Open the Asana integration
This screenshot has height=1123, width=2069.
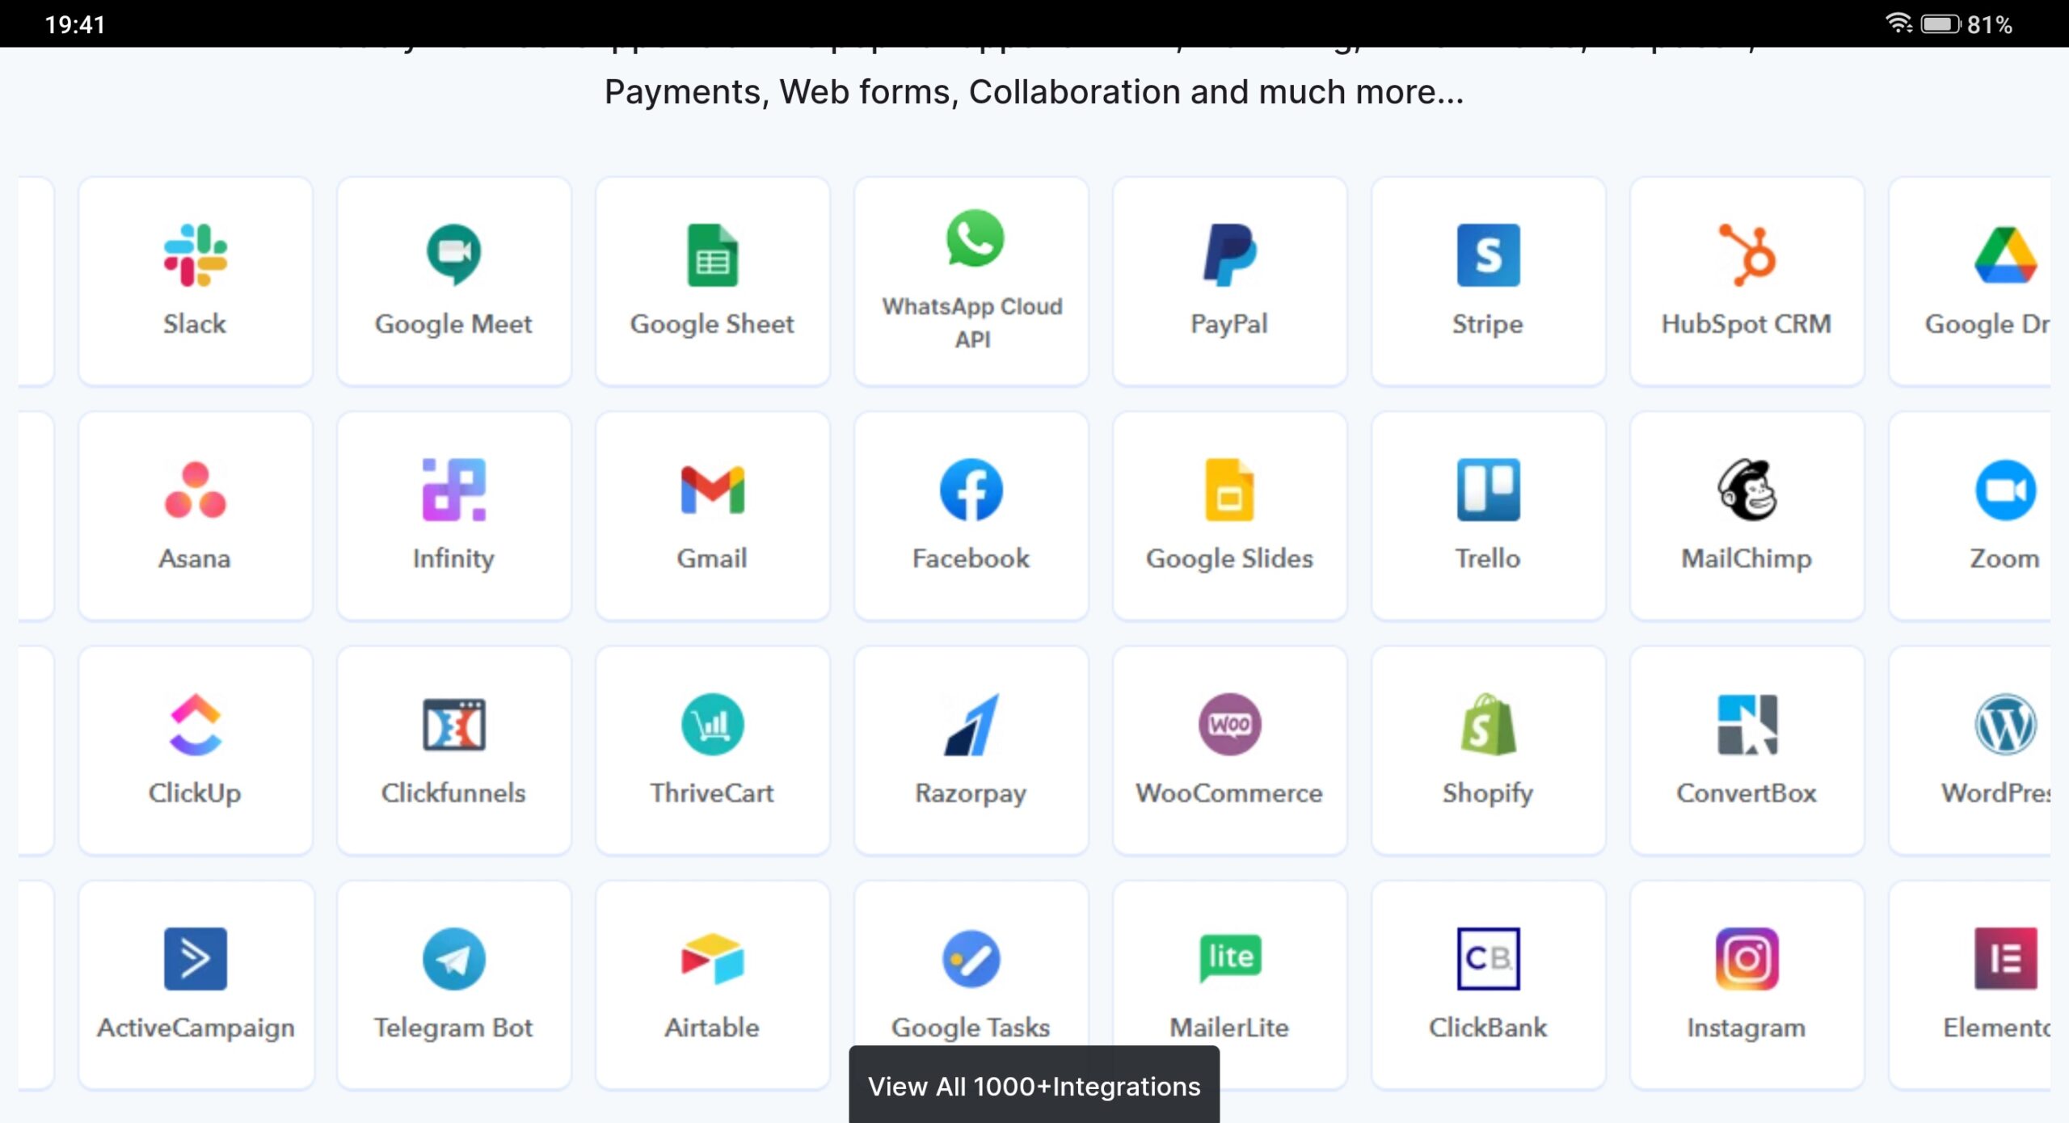[x=196, y=515]
